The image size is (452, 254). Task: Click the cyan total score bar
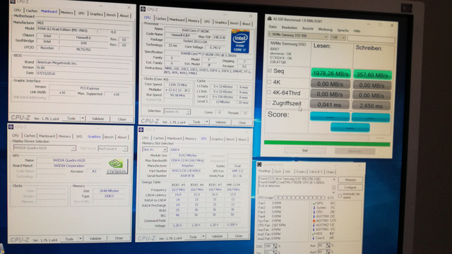pyautogui.click(x=350, y=127)
